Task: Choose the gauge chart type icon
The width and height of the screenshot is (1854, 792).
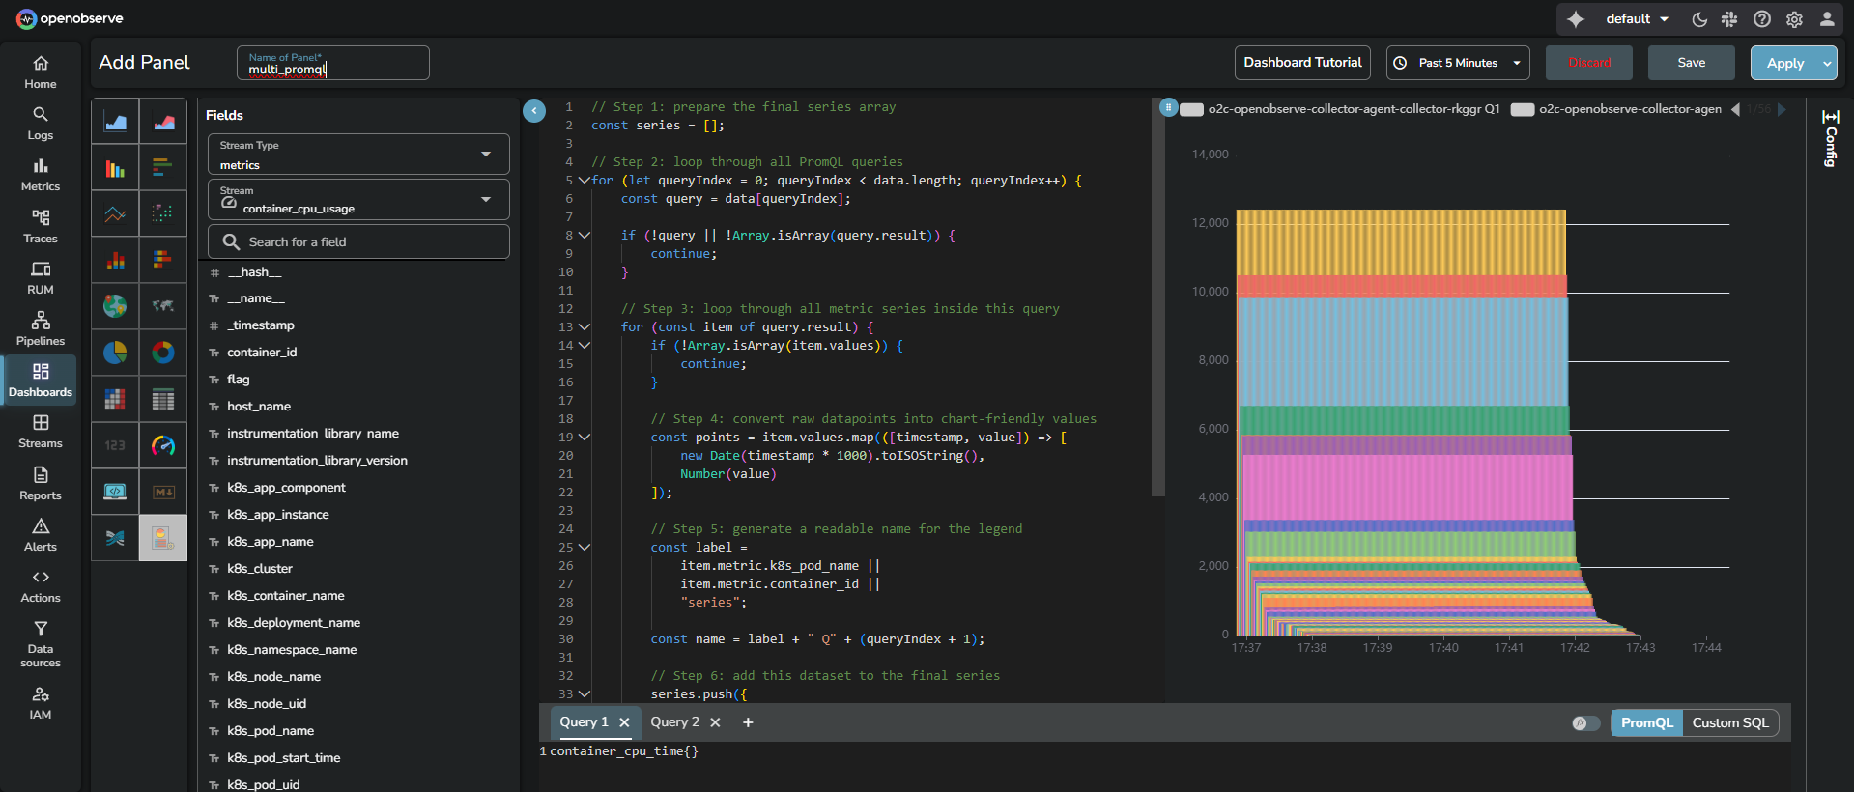Action: coord(163,445)
